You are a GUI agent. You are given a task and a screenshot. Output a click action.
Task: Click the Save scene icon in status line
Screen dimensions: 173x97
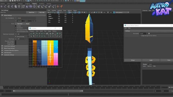point(15,1)
